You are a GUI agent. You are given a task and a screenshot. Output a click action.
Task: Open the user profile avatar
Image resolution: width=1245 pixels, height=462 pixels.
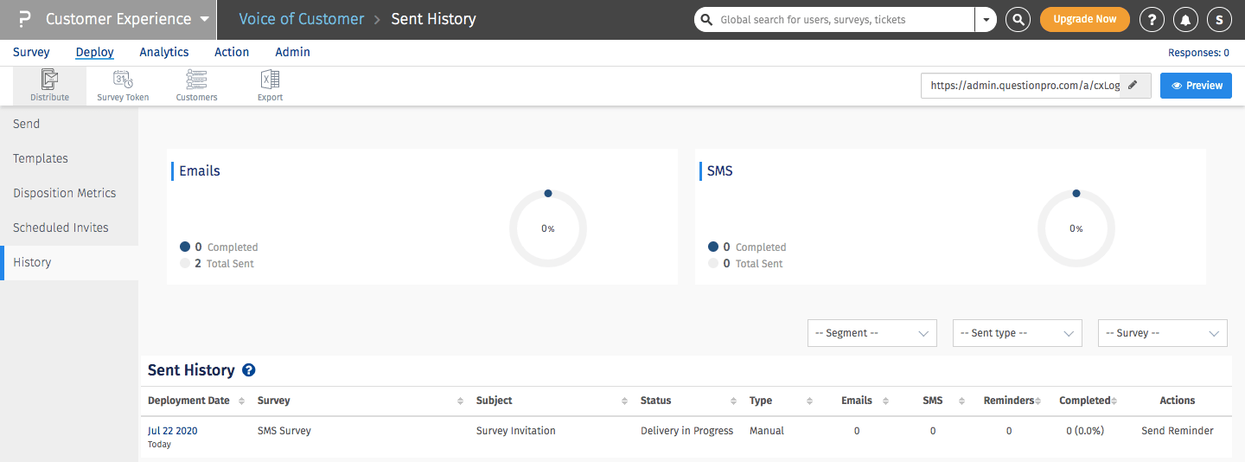coord(1219,19)
